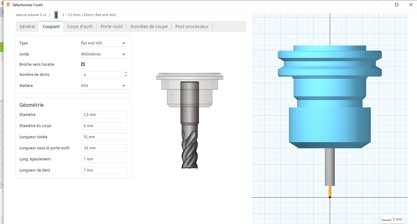Viewport: 417px width, 224px height.
Task: Click the Unité label
Action: [24, 54]
